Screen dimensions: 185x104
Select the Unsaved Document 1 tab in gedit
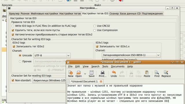(85, 81)
